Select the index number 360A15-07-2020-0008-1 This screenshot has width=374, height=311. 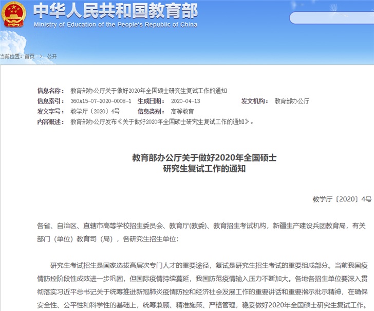(x=101, y=101)
